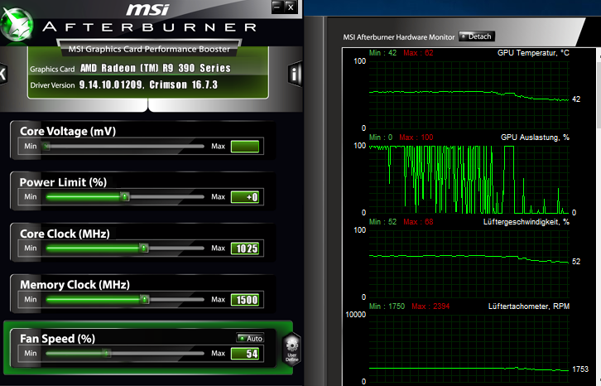Image resolution: width=601 pixels, height=386 pixels.
Task: Click the 'Core Clock (MHz)' label
Action: tap(65, 234)
